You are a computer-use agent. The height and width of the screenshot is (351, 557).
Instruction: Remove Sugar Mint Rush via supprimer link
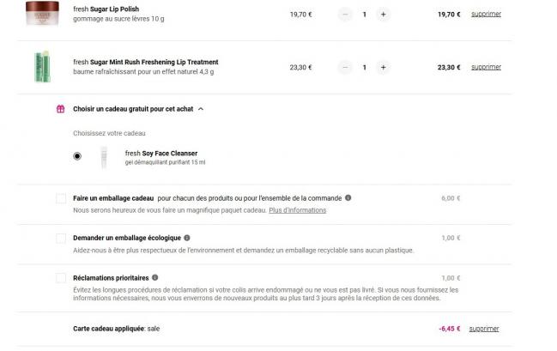(486, 67)
